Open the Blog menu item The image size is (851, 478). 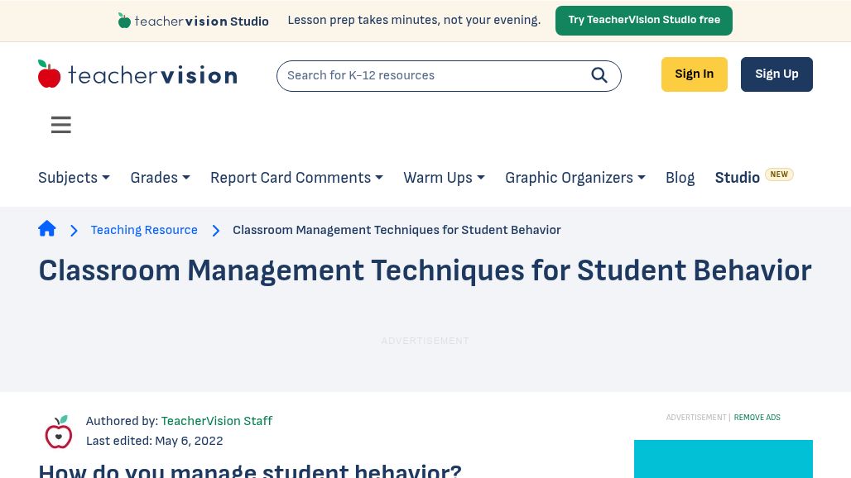tap(680, 178)
